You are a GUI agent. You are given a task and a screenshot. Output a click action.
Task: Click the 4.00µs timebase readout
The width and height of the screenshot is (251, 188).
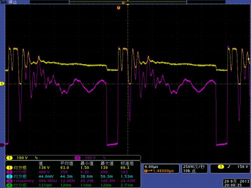point(151,166)
